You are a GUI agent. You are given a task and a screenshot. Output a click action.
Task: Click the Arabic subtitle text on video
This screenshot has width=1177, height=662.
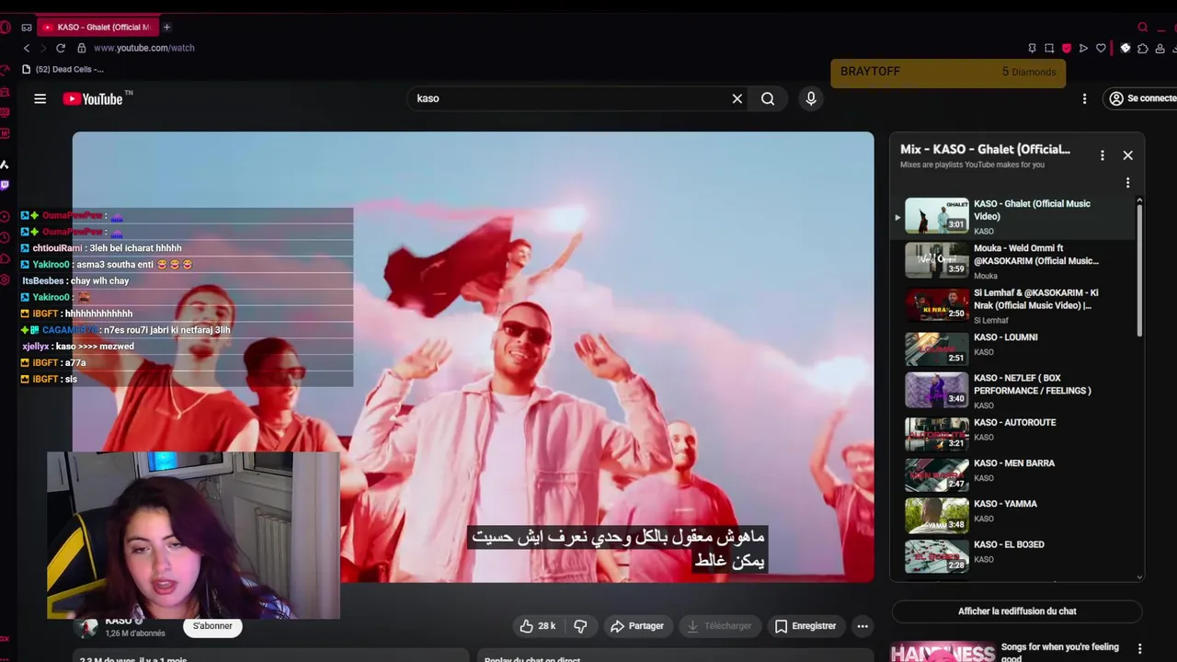pyautogui.click(x=618, y=548)
